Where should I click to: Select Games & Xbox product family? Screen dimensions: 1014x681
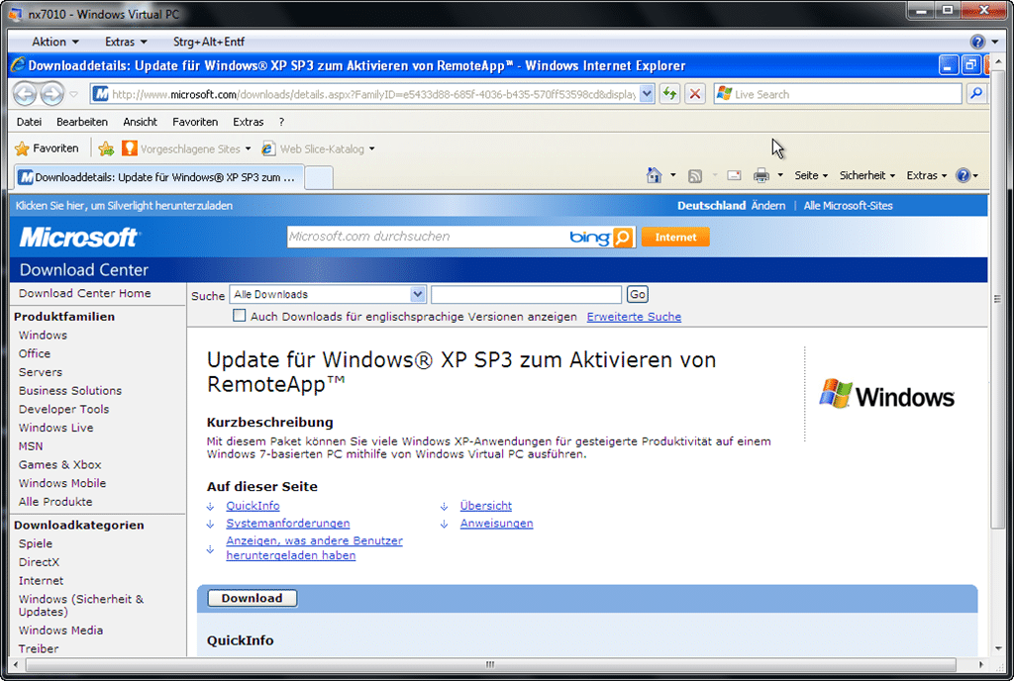tap(59, 464)
